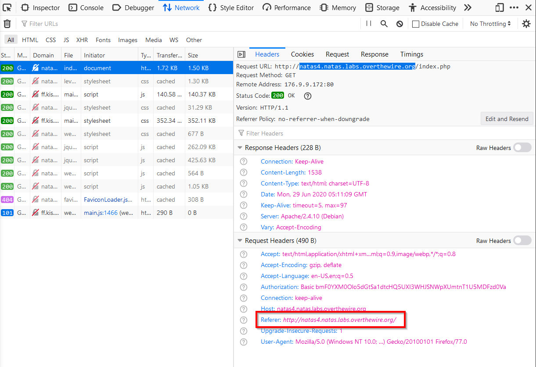The image size is (536, 367).
Task: Switch to the Cookies tab
Action: pos(302,54)
